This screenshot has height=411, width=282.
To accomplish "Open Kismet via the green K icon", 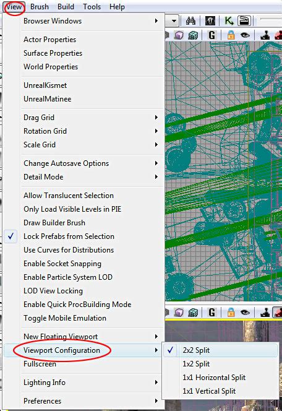I will (x=229, y=21).
